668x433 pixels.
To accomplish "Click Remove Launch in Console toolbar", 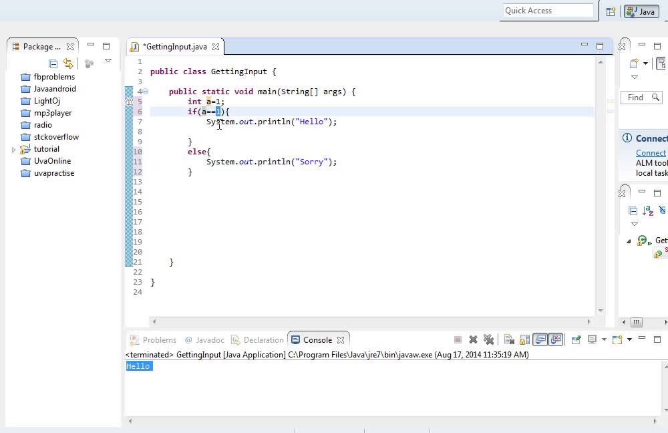I will [473, 339].
